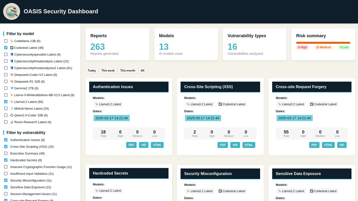Download the Authentication Issues PDF report
This screenshot has height=201, width=358.
pos(131,145)
